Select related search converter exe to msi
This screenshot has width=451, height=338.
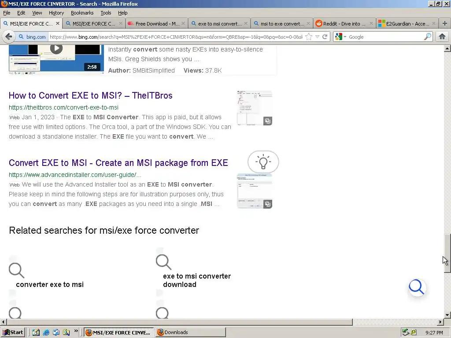pyautogui.click(x=50, y=285)
